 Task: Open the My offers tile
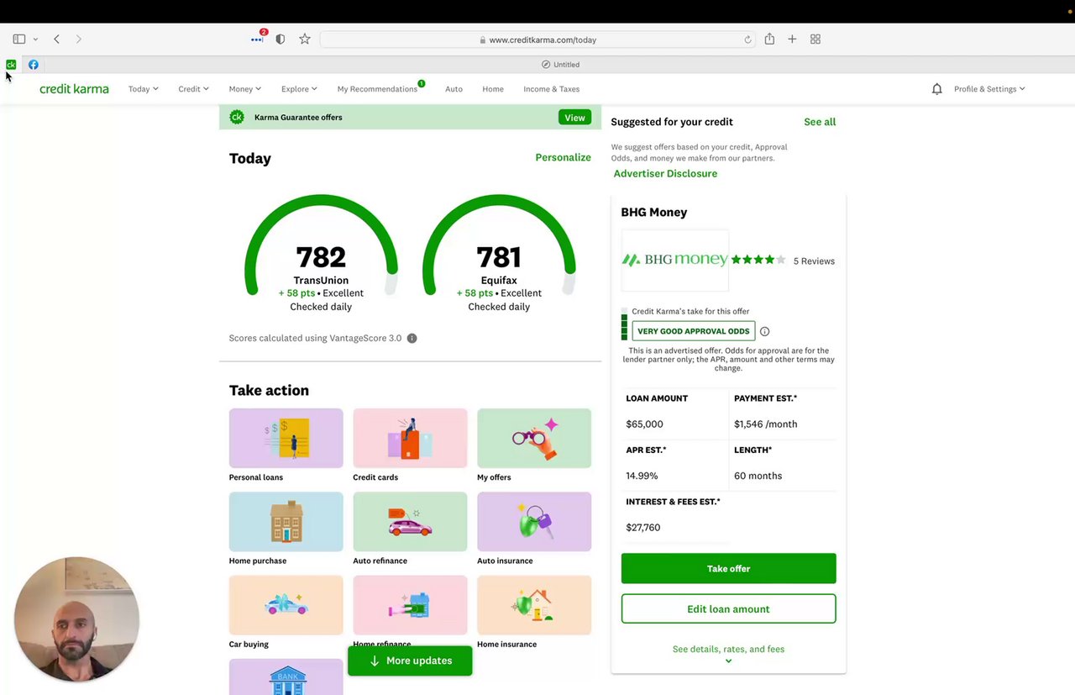tap(534, 445)
